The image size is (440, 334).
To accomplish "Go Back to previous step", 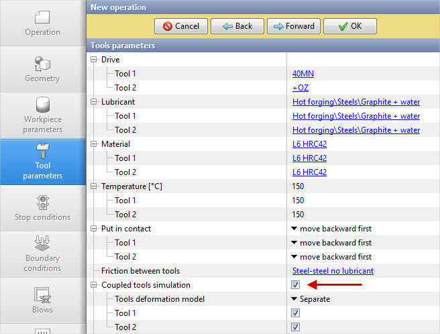I will pyautogui.click(x=237, y=26).
